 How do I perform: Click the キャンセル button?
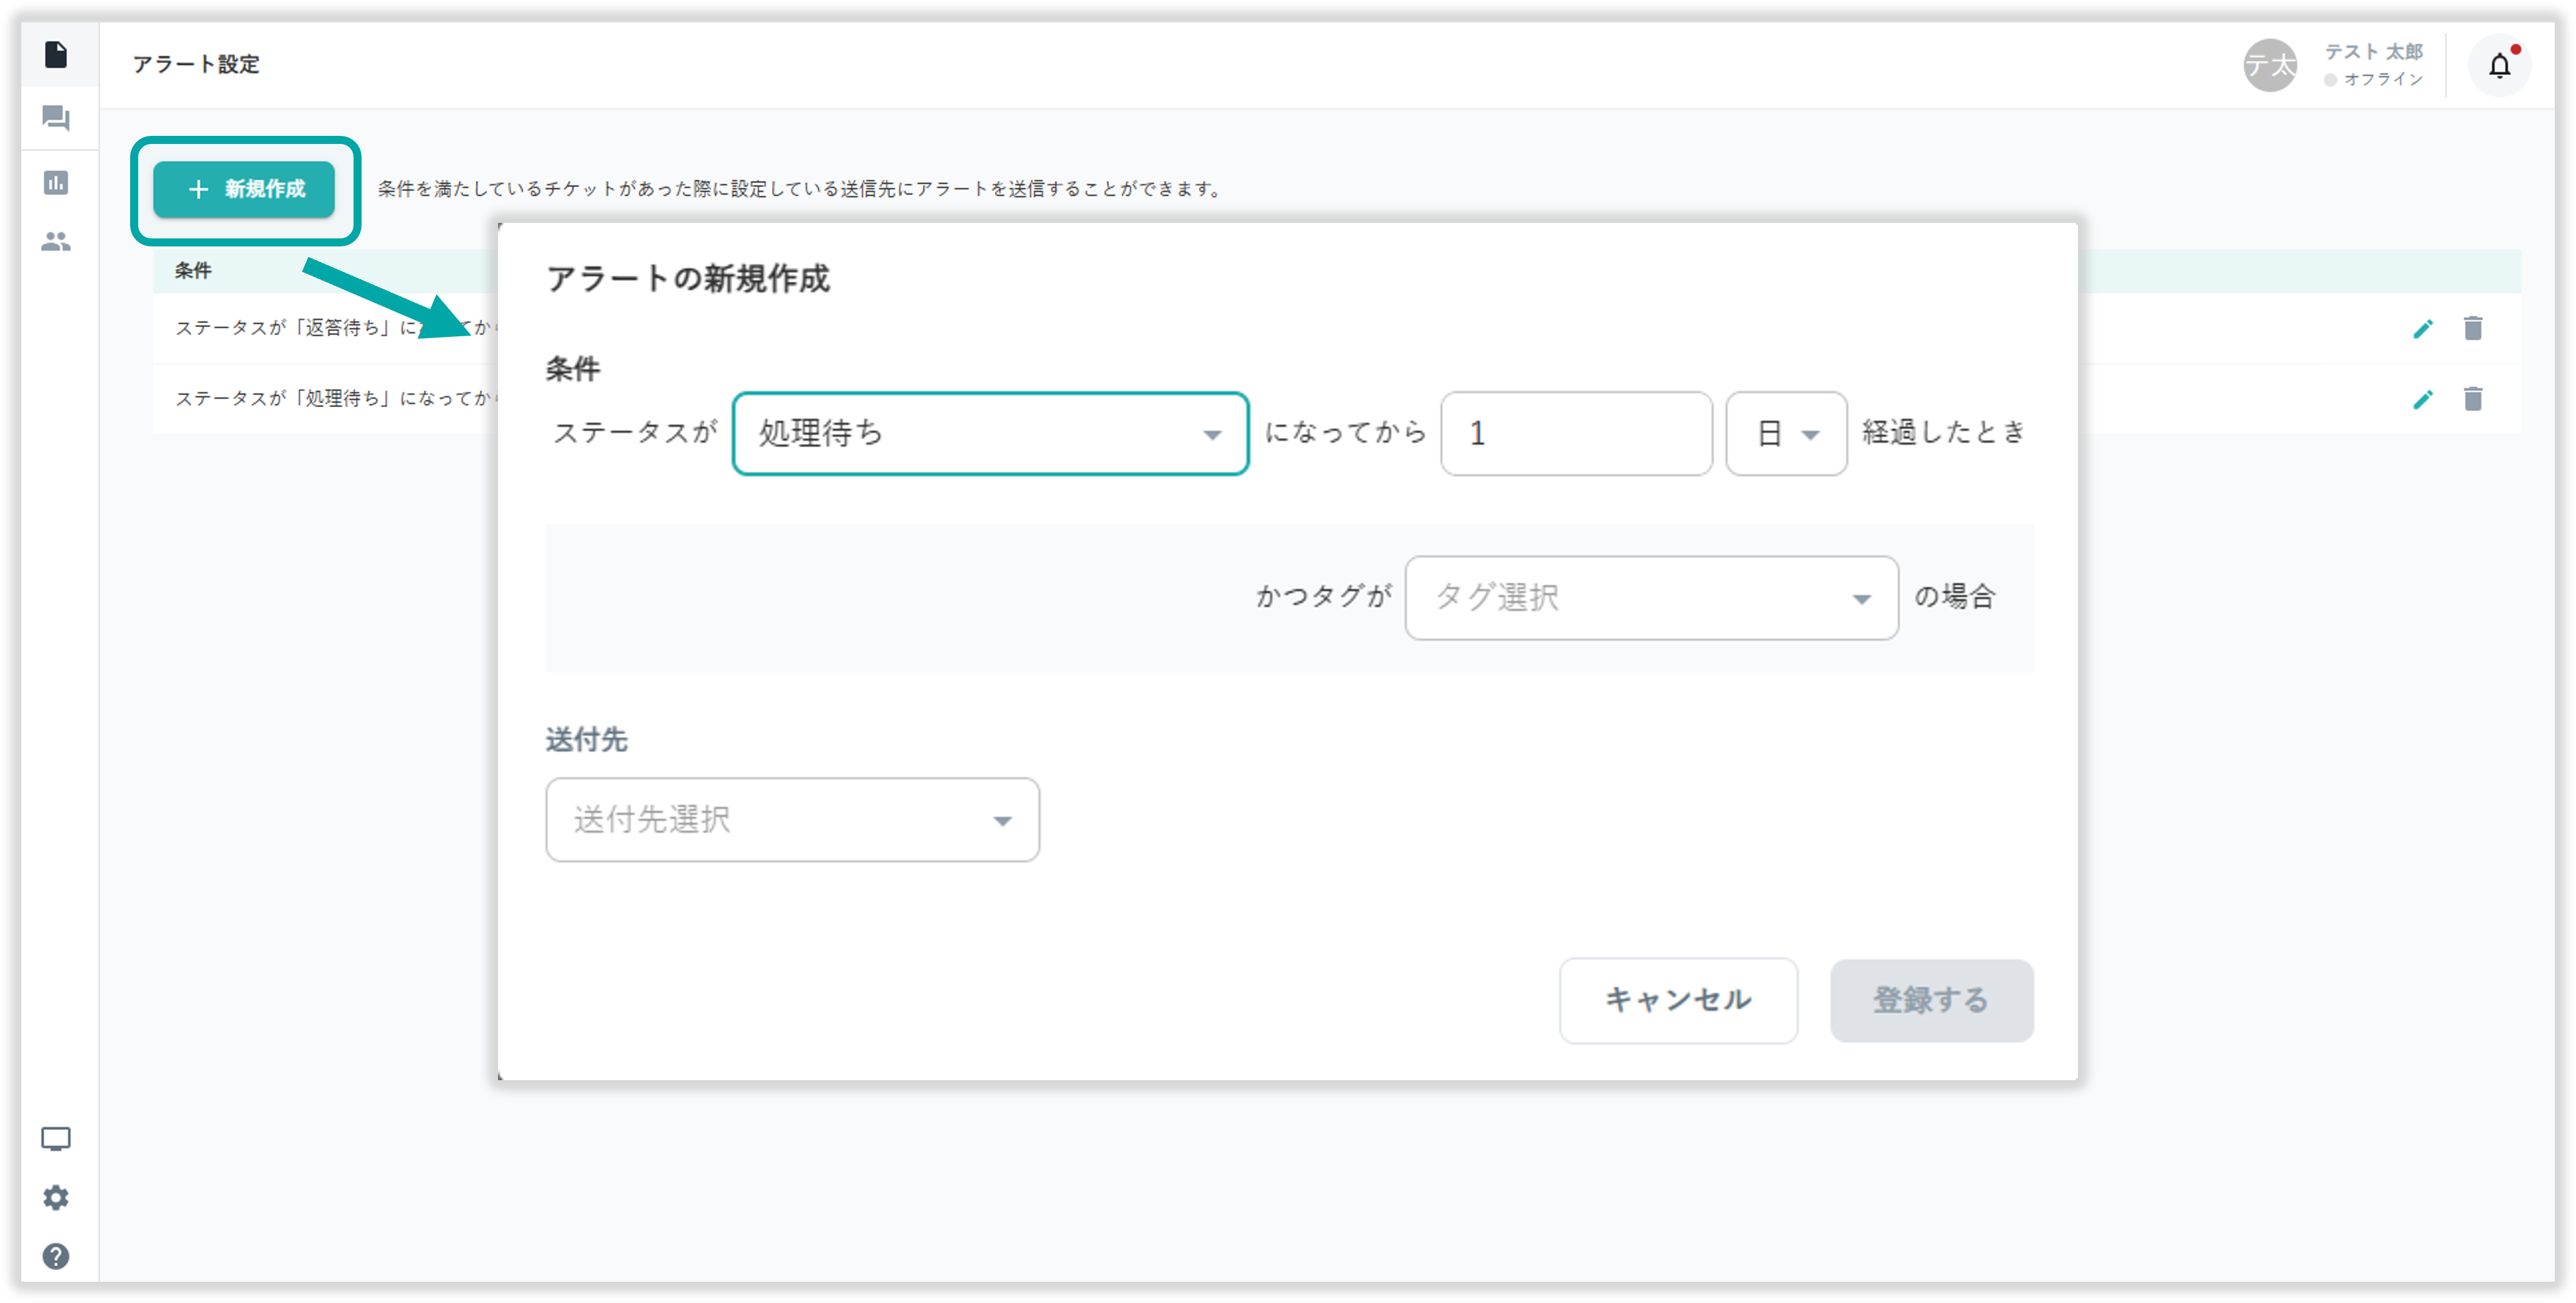coord(1678,1000)
